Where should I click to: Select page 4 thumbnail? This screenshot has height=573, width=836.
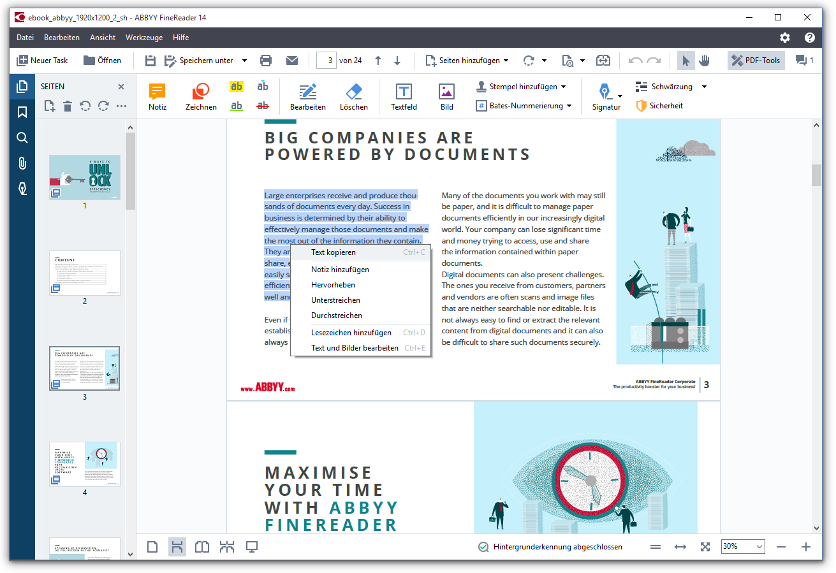coord(85,465)
